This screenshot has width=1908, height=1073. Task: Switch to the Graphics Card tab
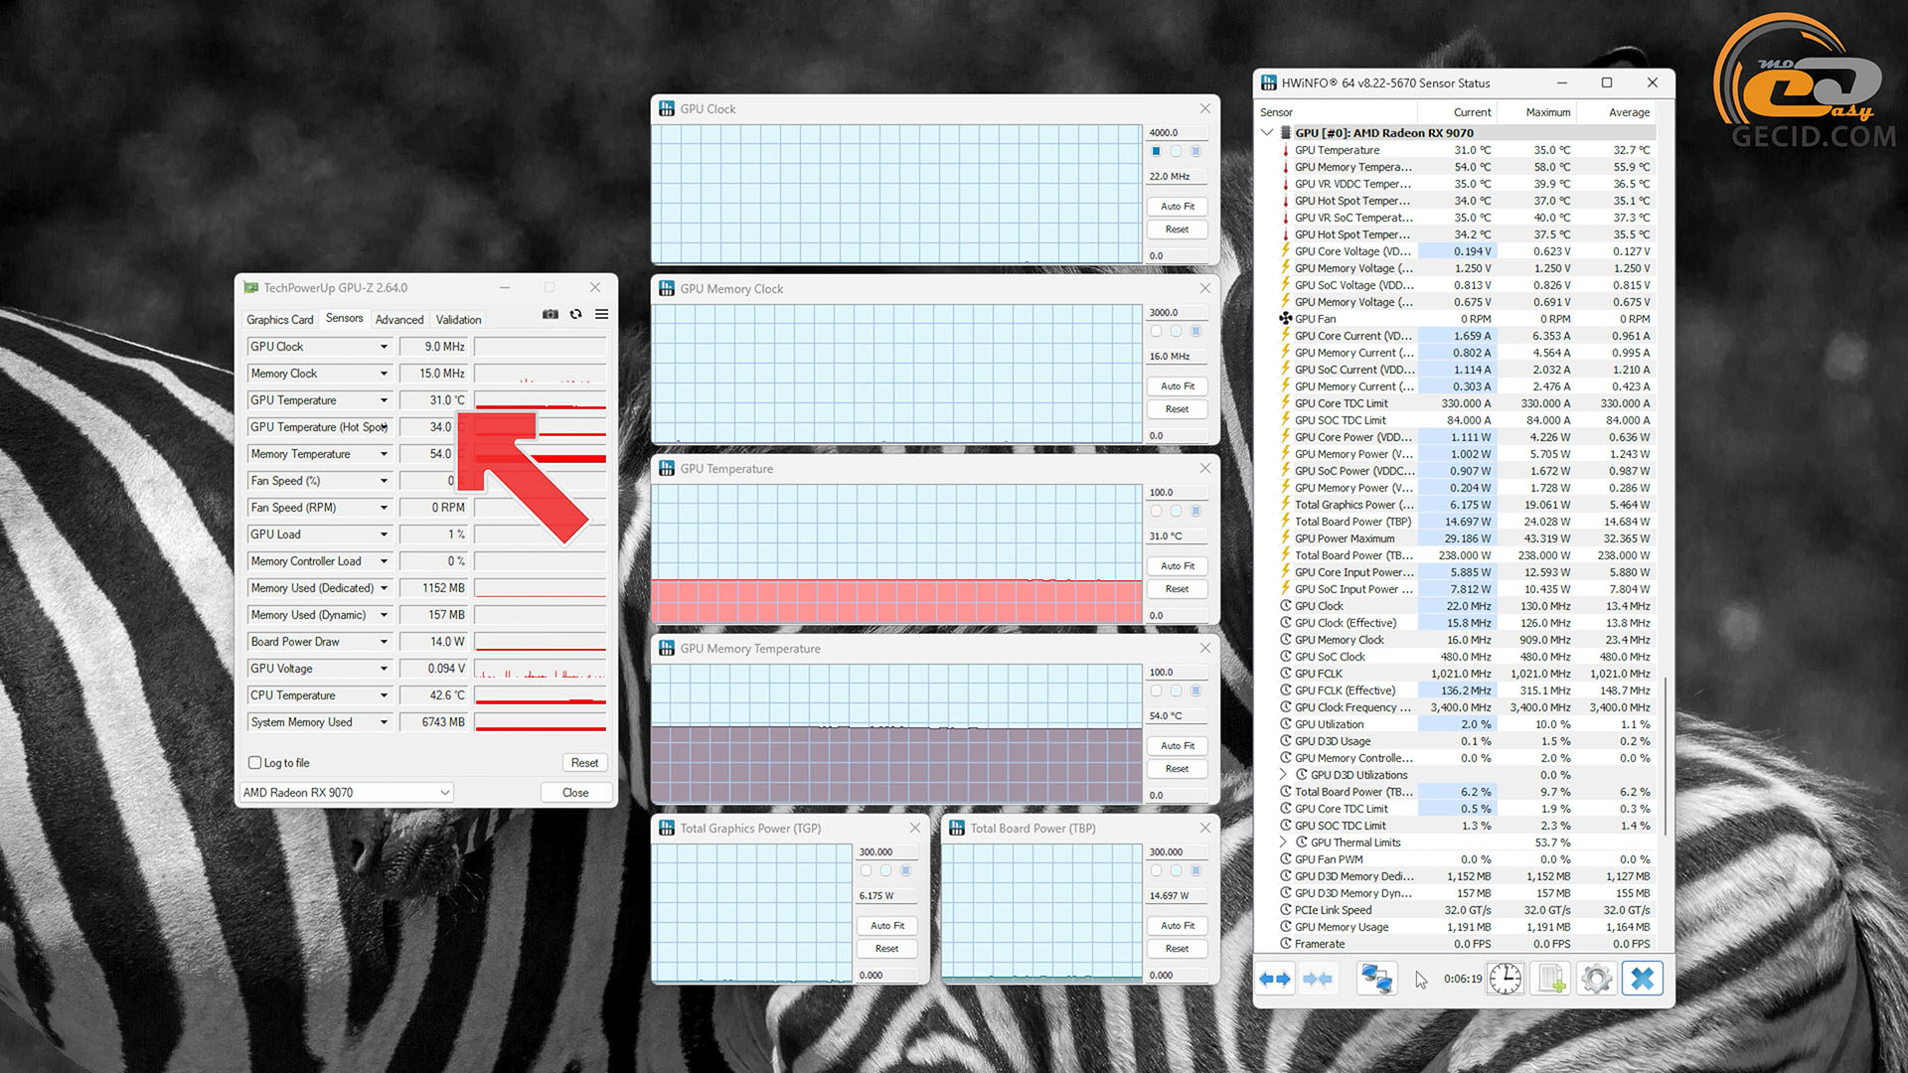(x=279, y=320)
